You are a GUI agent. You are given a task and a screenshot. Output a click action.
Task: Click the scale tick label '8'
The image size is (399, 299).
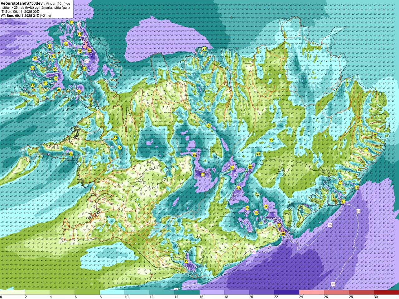[x=100, y=297]
